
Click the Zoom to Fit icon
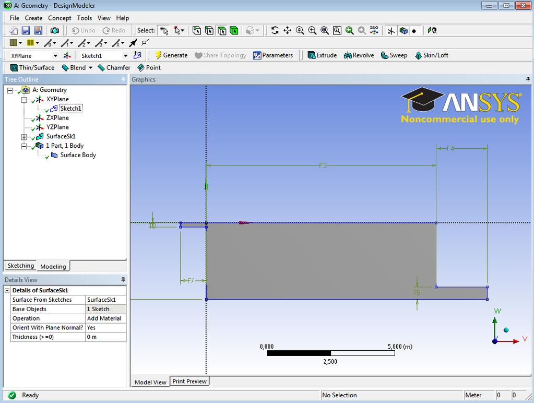click(x=325, y=31)
